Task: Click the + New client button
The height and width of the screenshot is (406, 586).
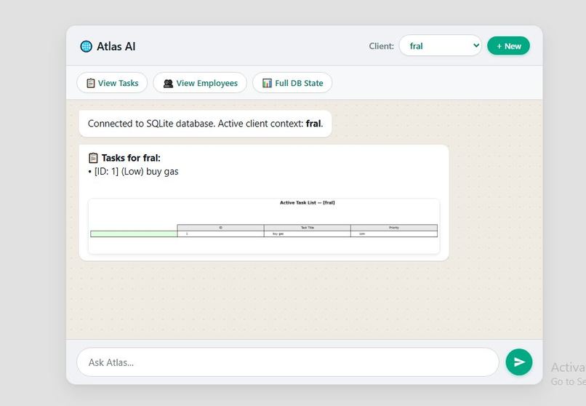Action: pyautogui.click(x=508, y=46)
